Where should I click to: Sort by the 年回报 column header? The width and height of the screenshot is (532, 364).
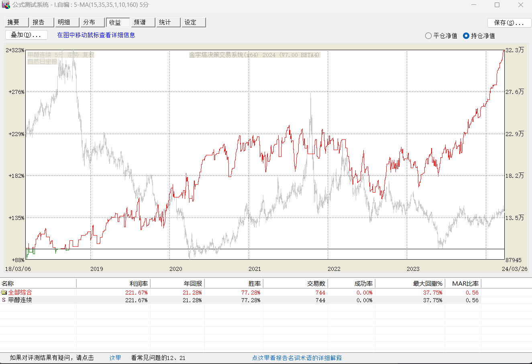coord(177,283)
